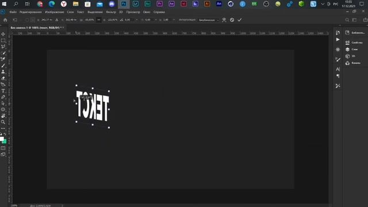Image resolution: width=368 pixels, height=207 pixels.
Task: Select the Move tool
Action: tap(3, 34)
